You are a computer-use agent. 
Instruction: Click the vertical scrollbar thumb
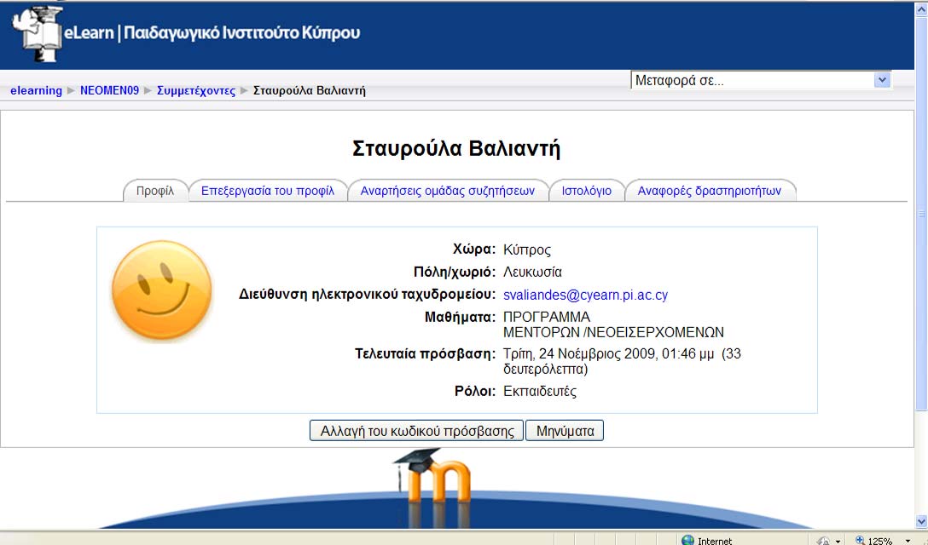tap(921, 214)
